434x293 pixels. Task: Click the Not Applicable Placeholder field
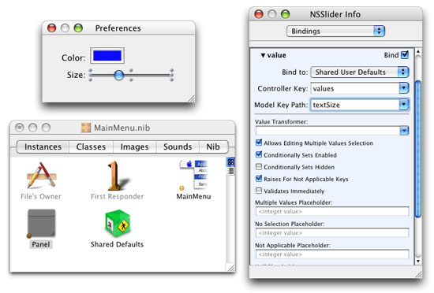click(332, 254)
